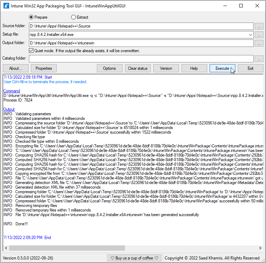Click the 'Validated parameters within 4 milliseconds' line
The width and height of the screenshot is (266, 263).
[x=44, y=118]
